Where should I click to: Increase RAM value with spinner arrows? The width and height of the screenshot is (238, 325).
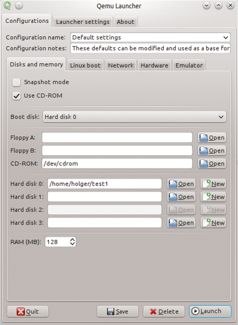pyautogui.click(x=73, y=239)
